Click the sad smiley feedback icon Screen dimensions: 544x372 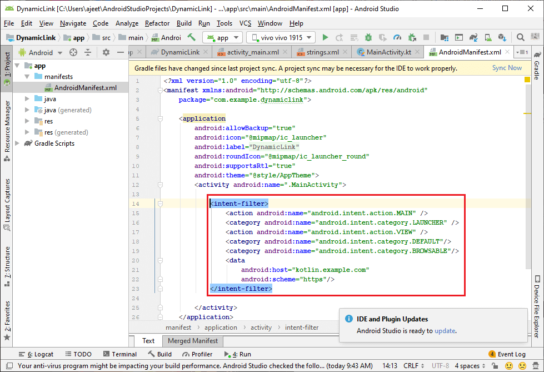(x=522, y=366)
